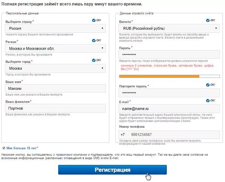This screenshot has height=182, width=225.
Task: Click the OK checkmark icon beside country field
Action: tap(94, 20)
